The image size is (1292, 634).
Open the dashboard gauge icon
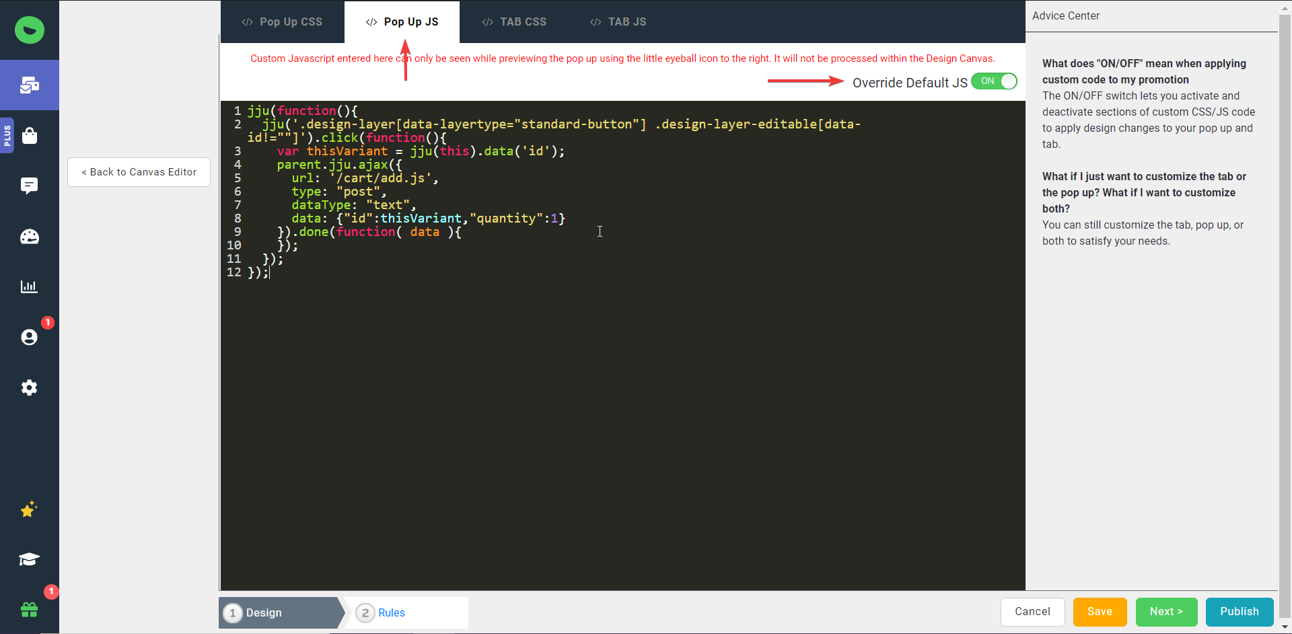point(29,237)
